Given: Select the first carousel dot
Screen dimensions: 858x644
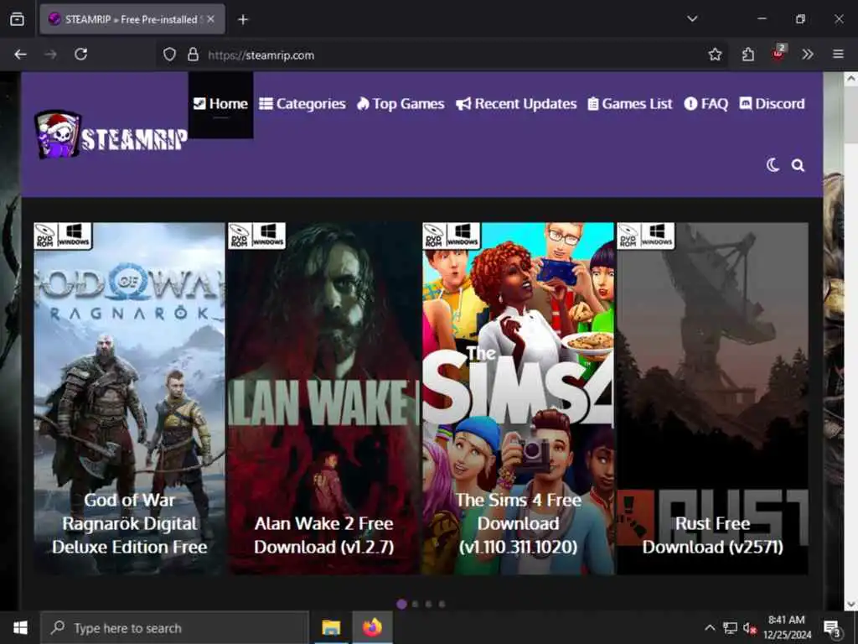Looking at the screenshot, I should [401, 604].
